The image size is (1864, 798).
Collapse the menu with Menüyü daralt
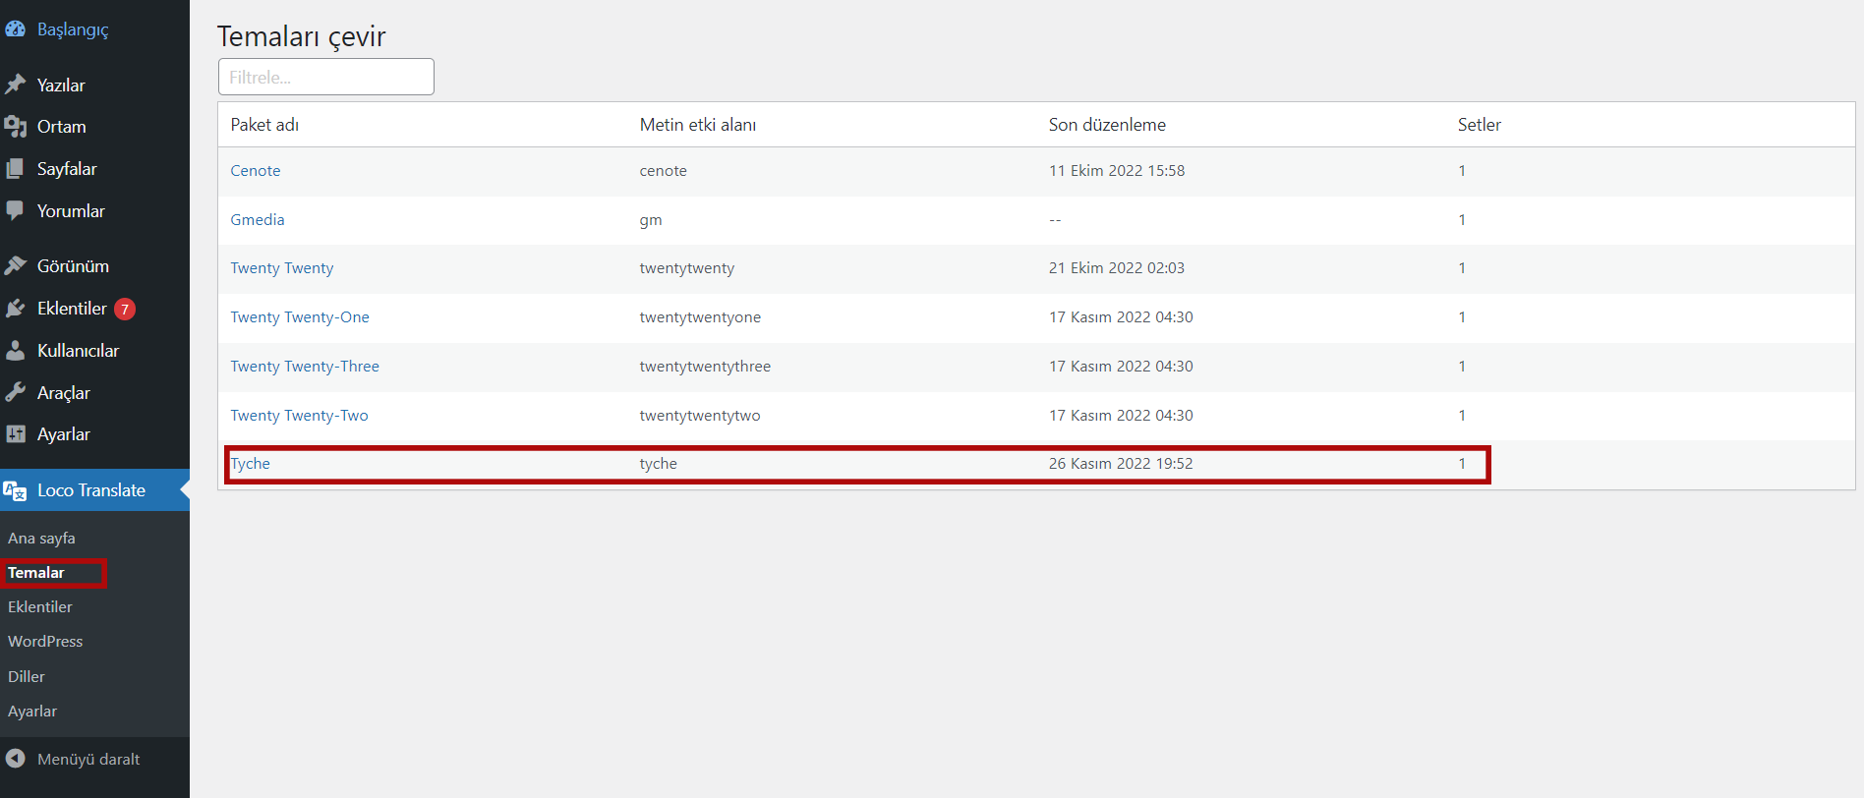pyautogui.click(x=88, y=759)
